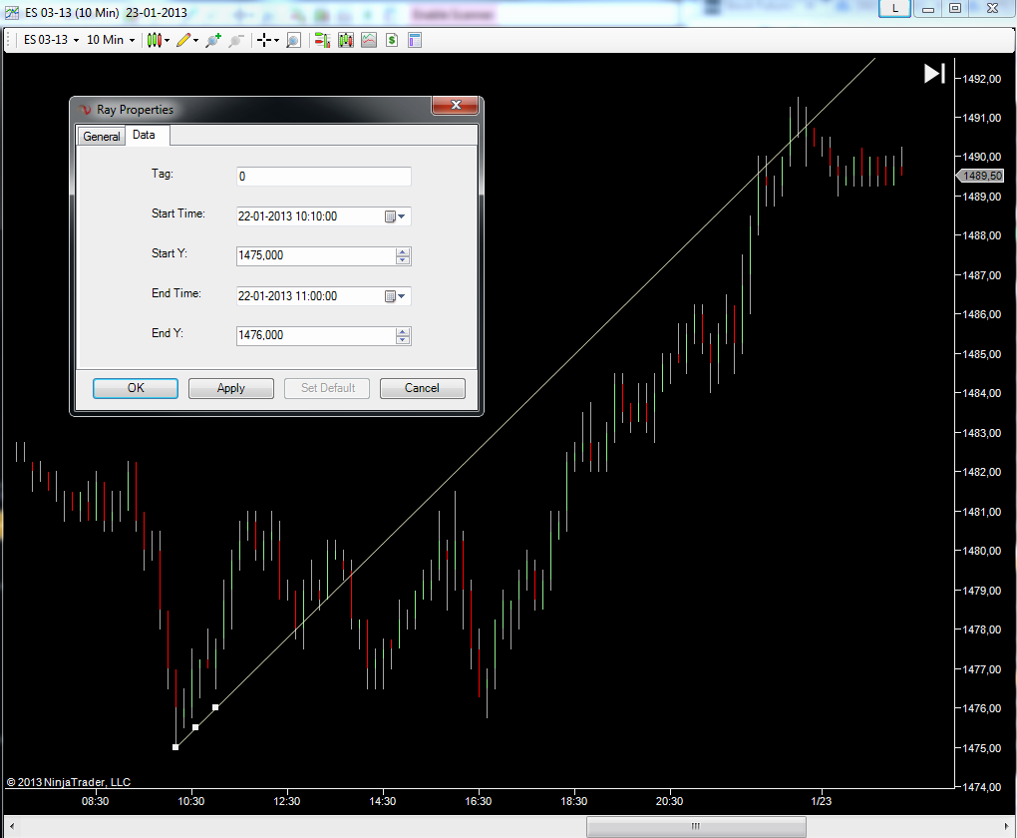The width and height of the screenshot is (1017, 838).
Task: Open the 10 Min interval dropdown
Action: [111, 40]
